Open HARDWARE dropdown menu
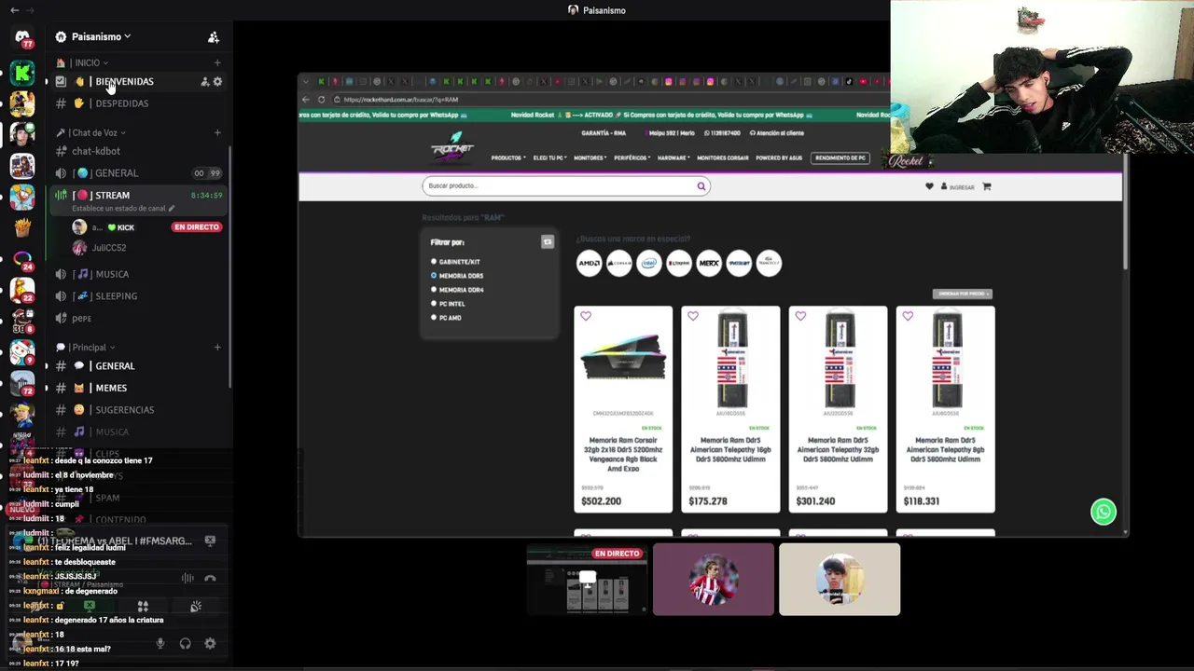This screenshot has height=671, width=1194. tap(673, 157)
